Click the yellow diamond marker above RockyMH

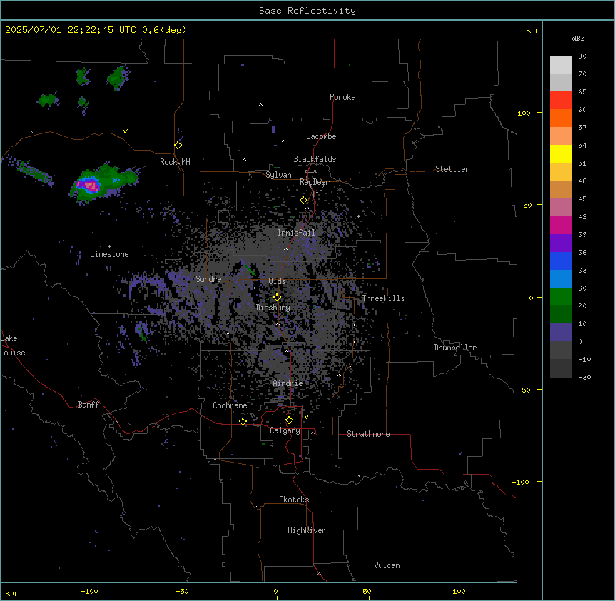(178, 145)
